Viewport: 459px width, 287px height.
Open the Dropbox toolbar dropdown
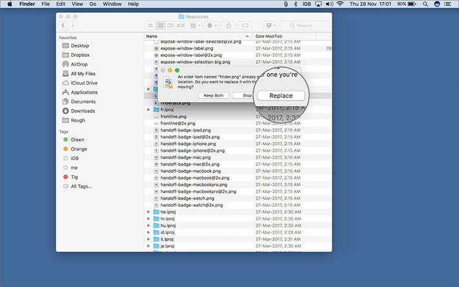point(270,26)
